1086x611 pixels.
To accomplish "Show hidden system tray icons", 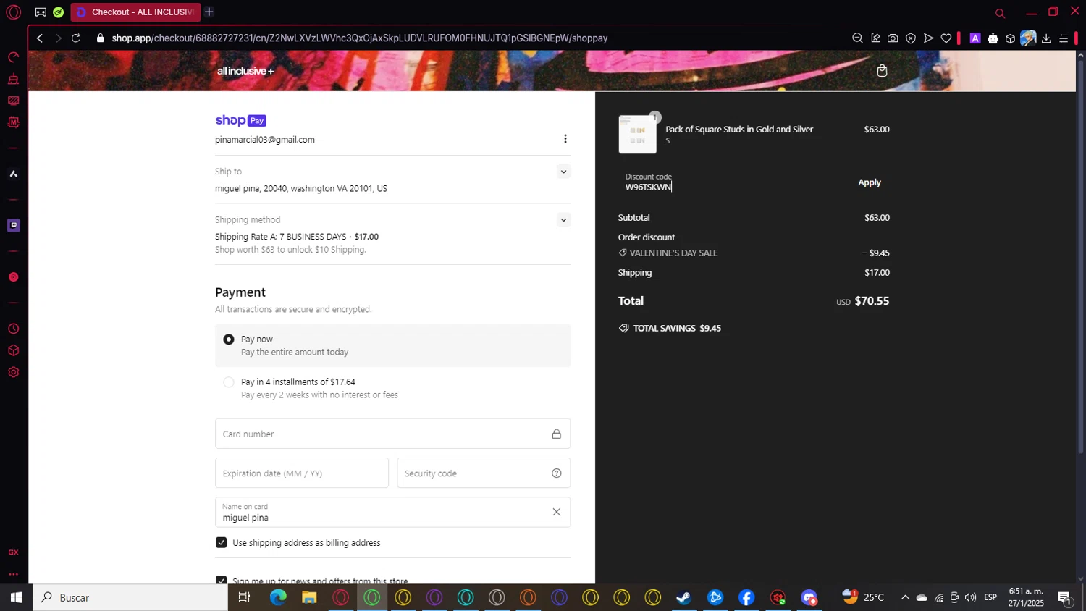I will (x=905, y=597).
